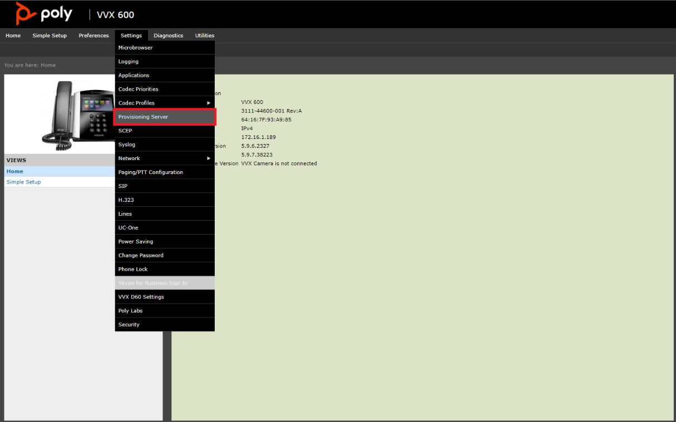Click the Home breadcrumb text
Screen dimensions: 676x422
pos(48,65)
